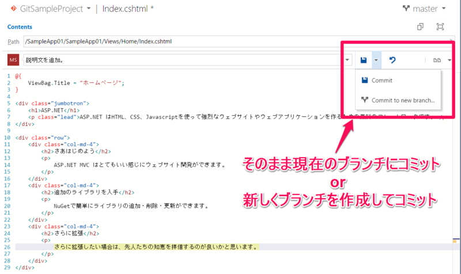Click the discard changes undo icon
The height and width of the screenshot is (274, 461).
coord(392,60)
